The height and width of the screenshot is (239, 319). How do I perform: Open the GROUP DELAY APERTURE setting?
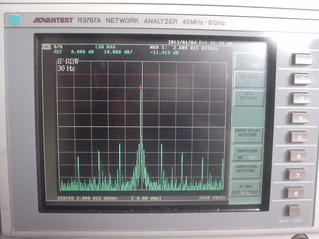point(247,134)
